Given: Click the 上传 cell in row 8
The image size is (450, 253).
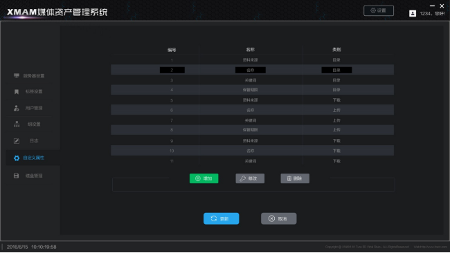Looking at the screenshot, I should tap(336, 130).
